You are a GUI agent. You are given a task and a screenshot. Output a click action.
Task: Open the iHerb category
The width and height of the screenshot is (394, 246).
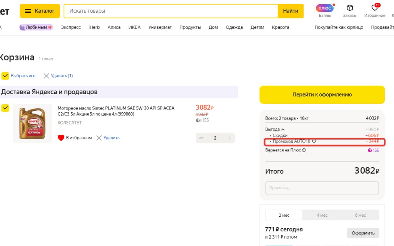(94, 27)
